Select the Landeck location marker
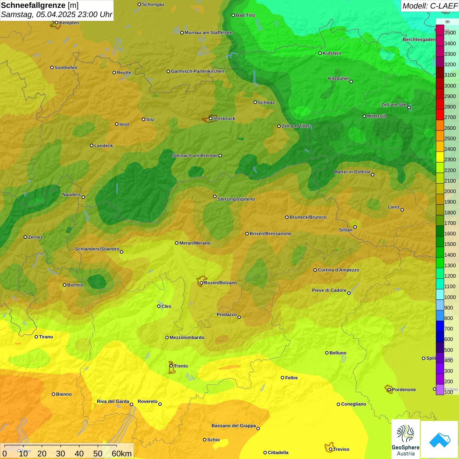This screenshot has height=459, width=459. pyautogui.click(x=92, y=146)
